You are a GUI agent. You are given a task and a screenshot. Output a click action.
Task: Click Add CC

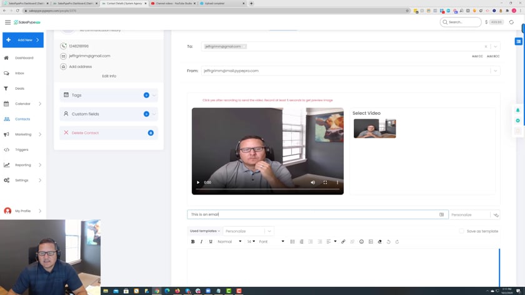(x=477, y=56)
